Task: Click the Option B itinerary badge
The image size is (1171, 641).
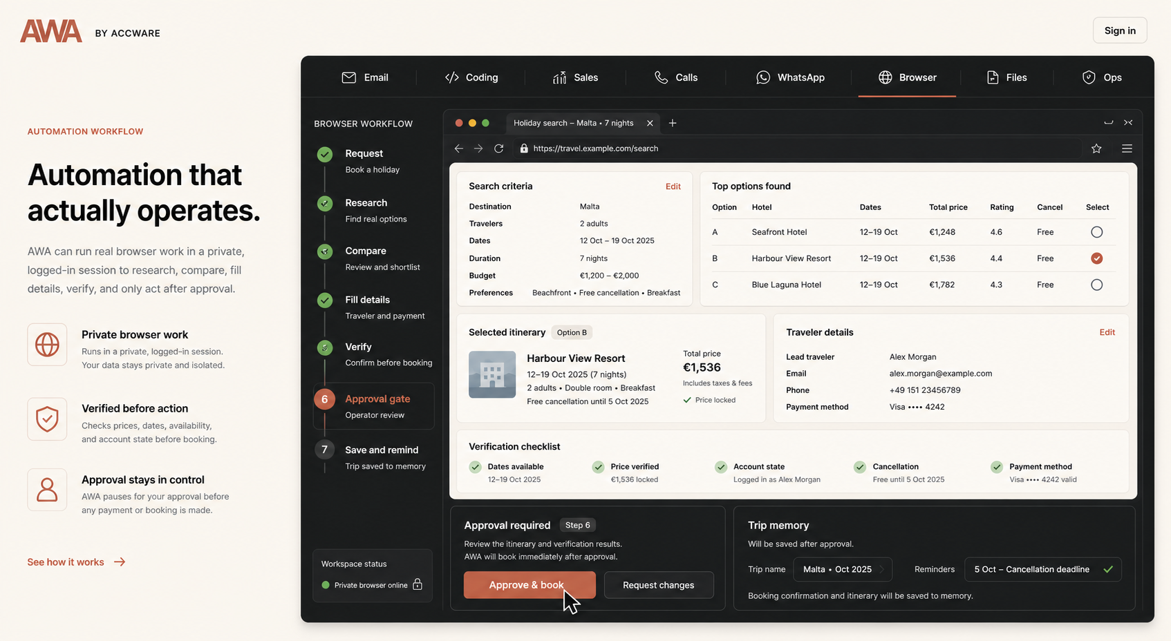Action: tap(572, 332)
